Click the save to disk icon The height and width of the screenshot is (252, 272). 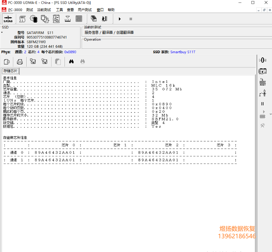point(45,61)
